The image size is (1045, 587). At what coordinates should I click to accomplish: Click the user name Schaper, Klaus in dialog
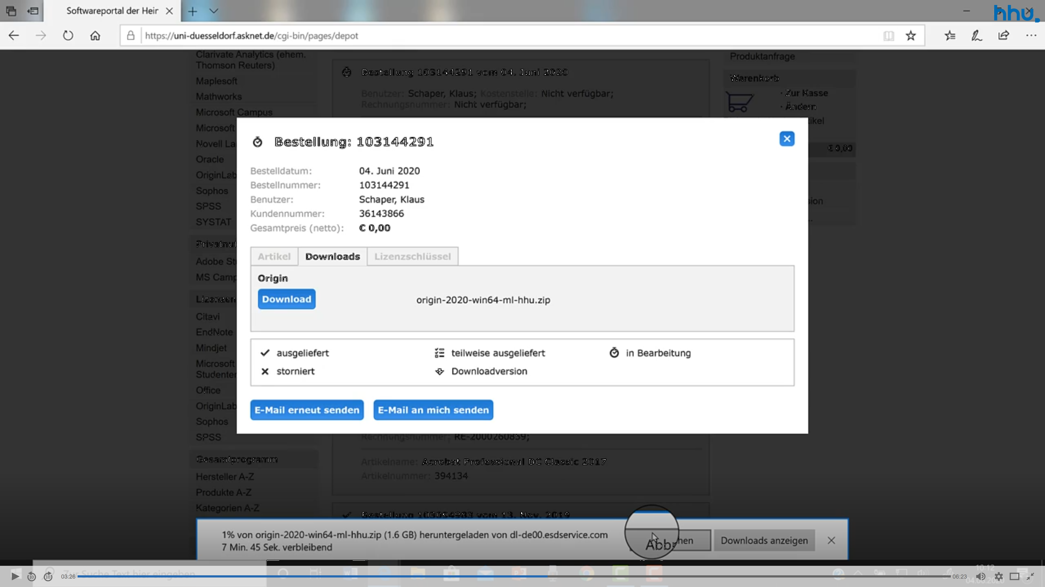point(392,199)
